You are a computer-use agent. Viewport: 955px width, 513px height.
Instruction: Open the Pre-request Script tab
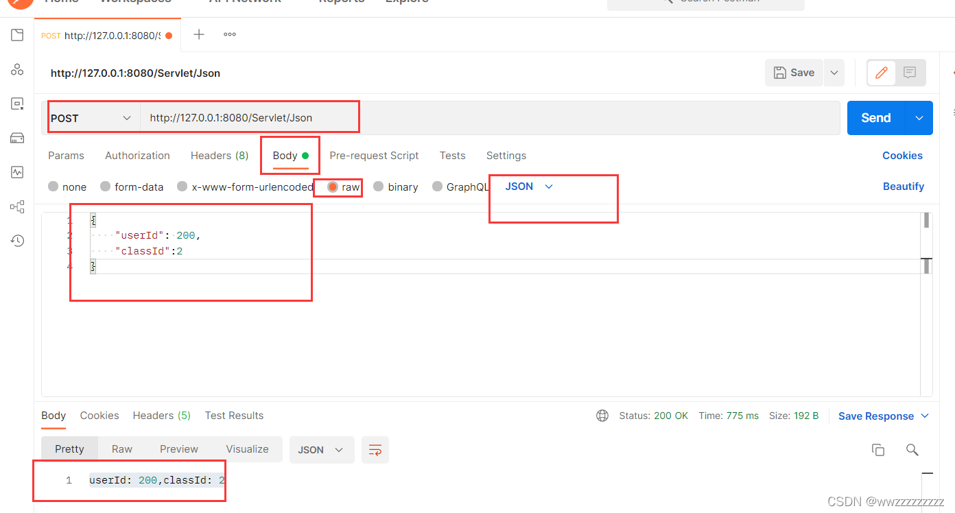374,156
